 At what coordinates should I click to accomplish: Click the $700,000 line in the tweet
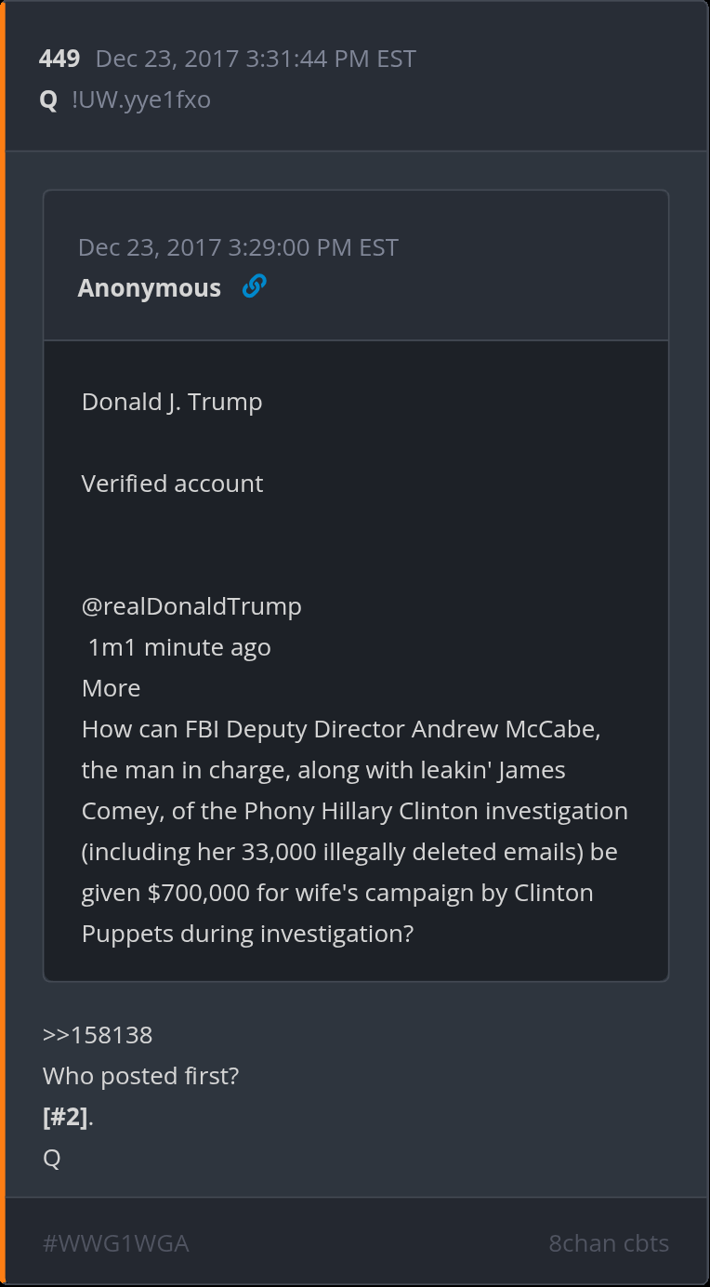337,893
